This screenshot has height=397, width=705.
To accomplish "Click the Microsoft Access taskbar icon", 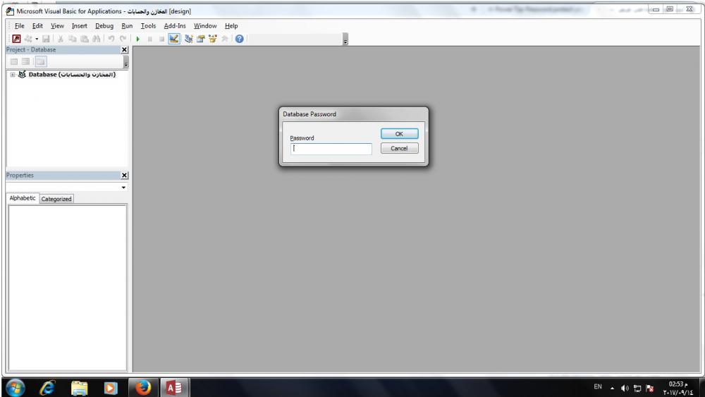I will (x=174, y=388).
